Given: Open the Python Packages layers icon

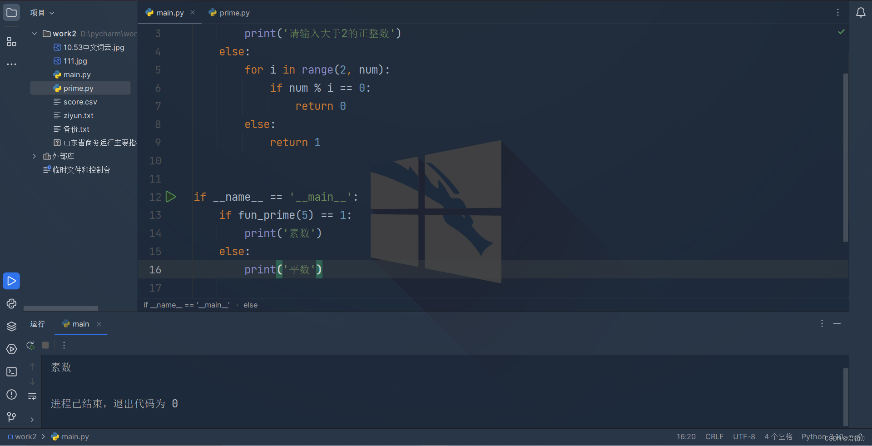Looking at the screenshot, I should [11, 327].
